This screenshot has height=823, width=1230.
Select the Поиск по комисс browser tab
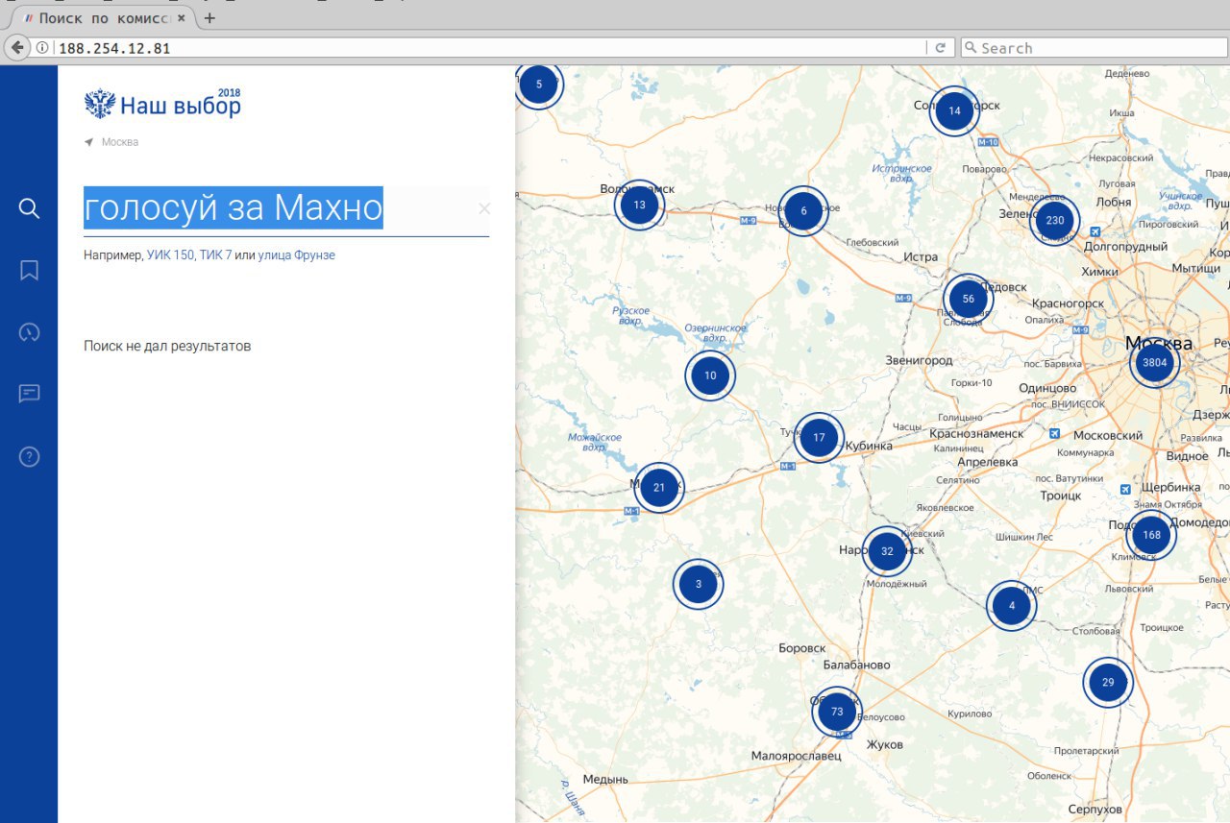click(104, 18)
